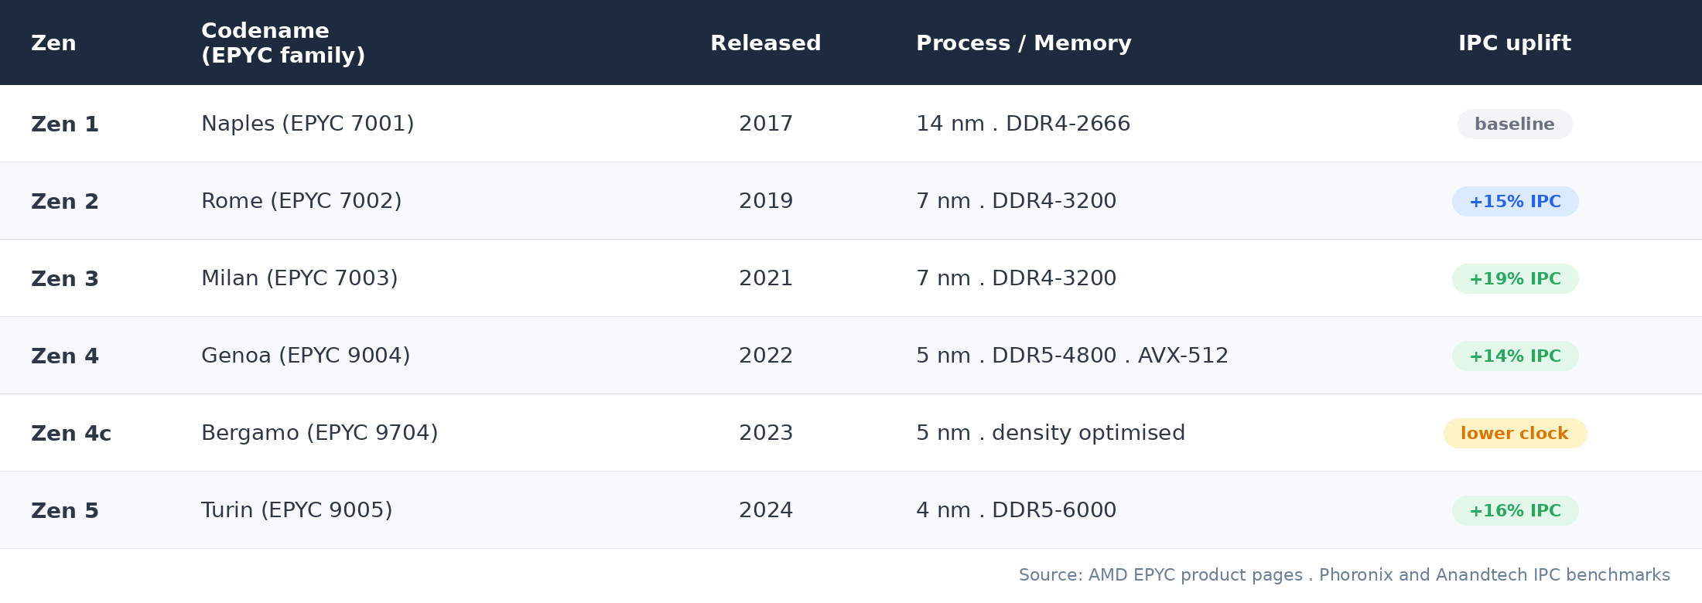The image size is (1702, 603).
Task: Click the green '+19% IPC' badge
Action: pyautogui.click(x=1515, y=278)
